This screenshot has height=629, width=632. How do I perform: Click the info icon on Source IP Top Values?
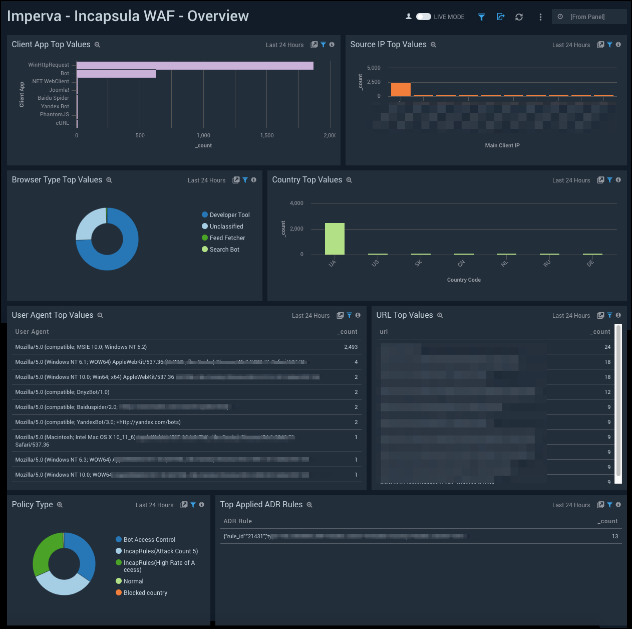pyautogui.click(x=618, y=45)
